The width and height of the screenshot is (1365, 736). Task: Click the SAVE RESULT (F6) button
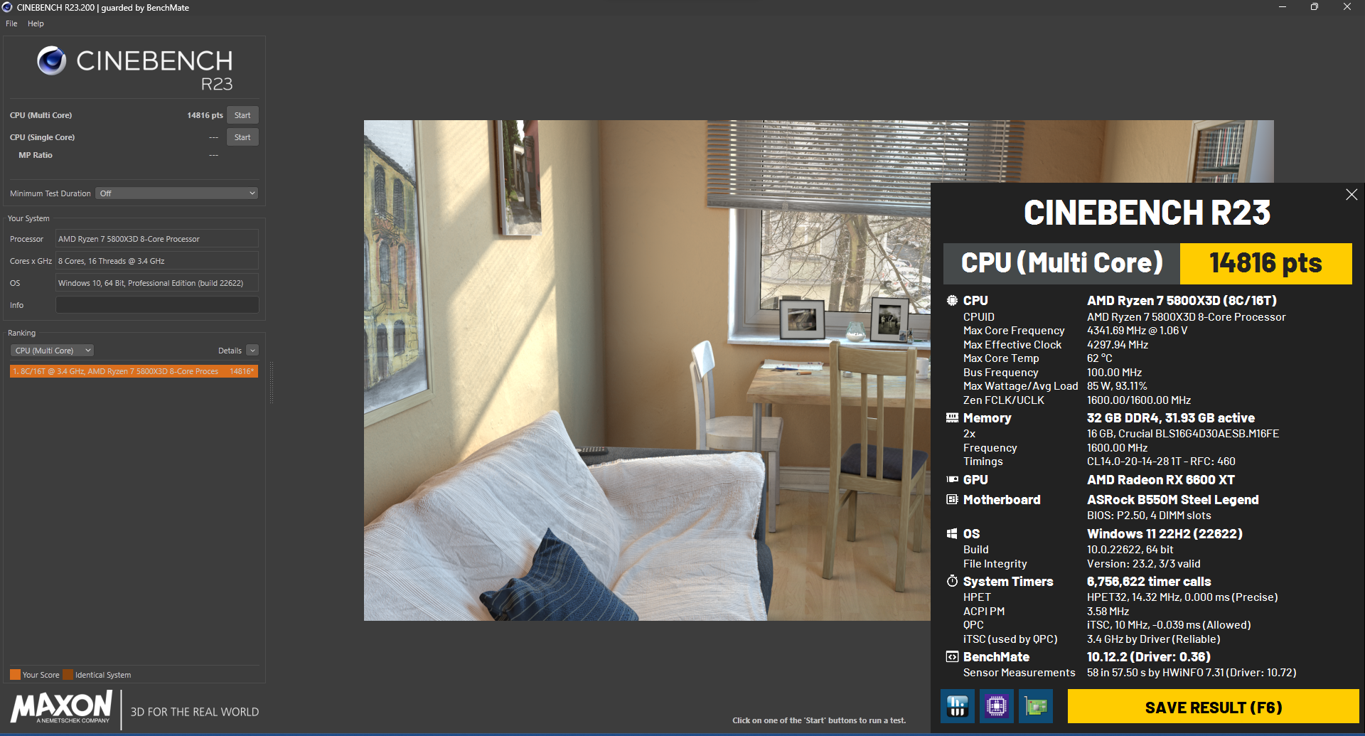pyautogui.click(x=1213, y=706)
